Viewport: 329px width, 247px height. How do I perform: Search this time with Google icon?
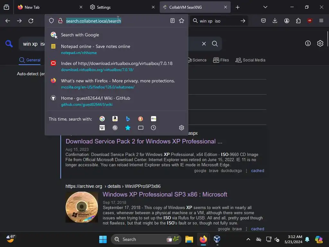[102, 119]
